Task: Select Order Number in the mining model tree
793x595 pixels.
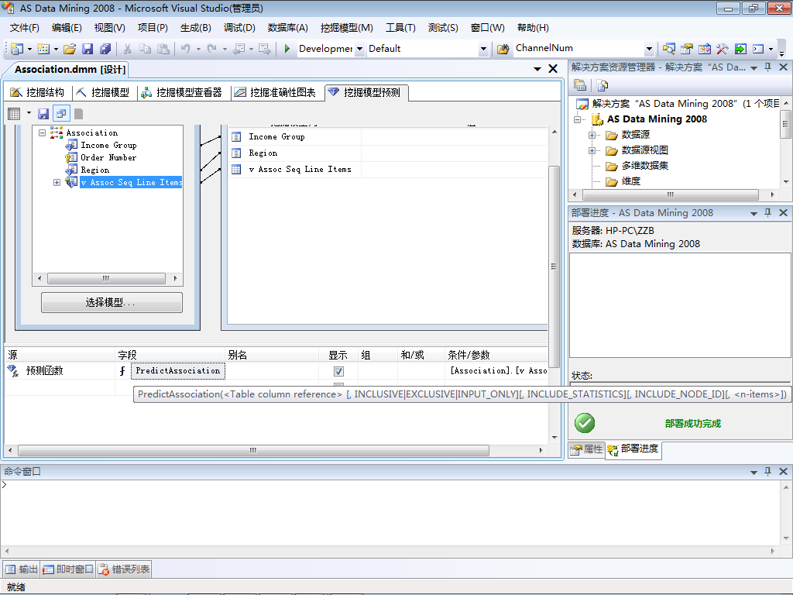Action: pyautogui.click(x=108, y=157)
